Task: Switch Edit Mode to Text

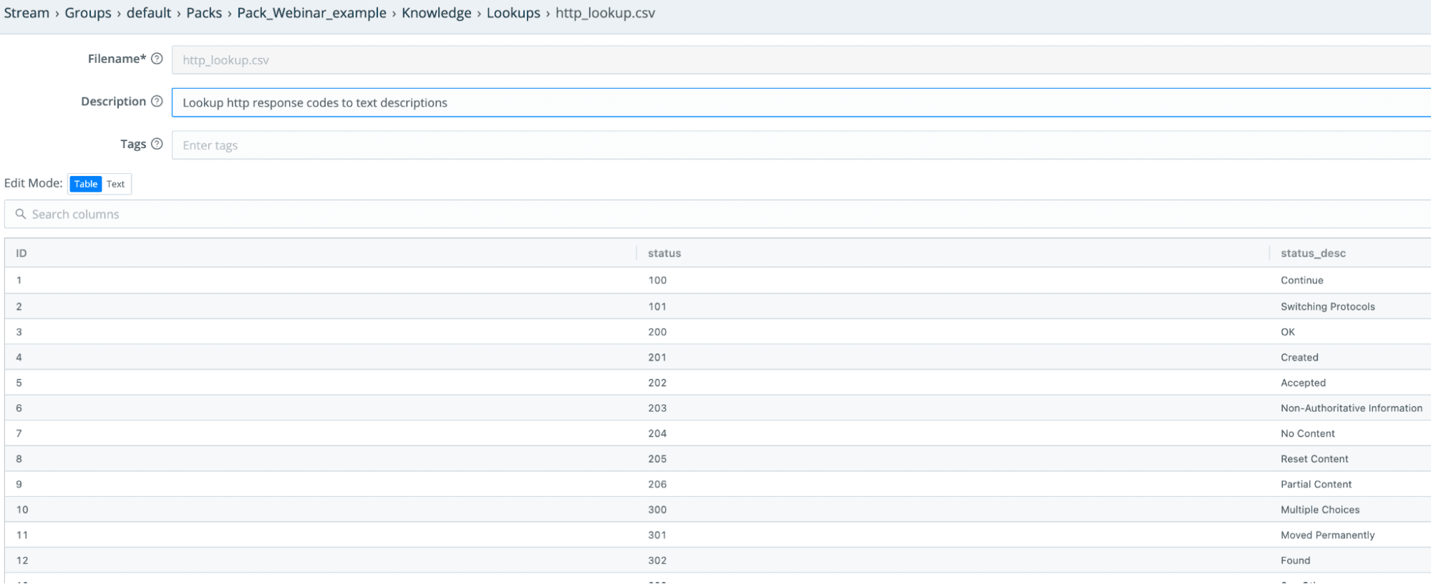Action: tap(115, 184)
